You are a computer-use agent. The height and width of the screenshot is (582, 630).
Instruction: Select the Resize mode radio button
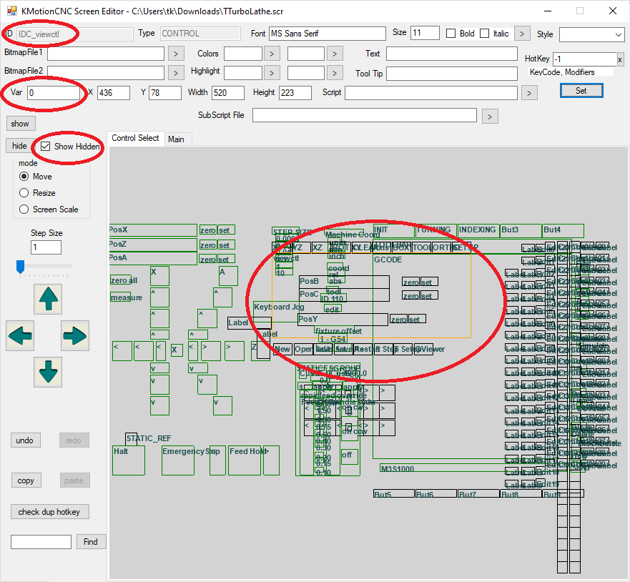coord(24,193)
